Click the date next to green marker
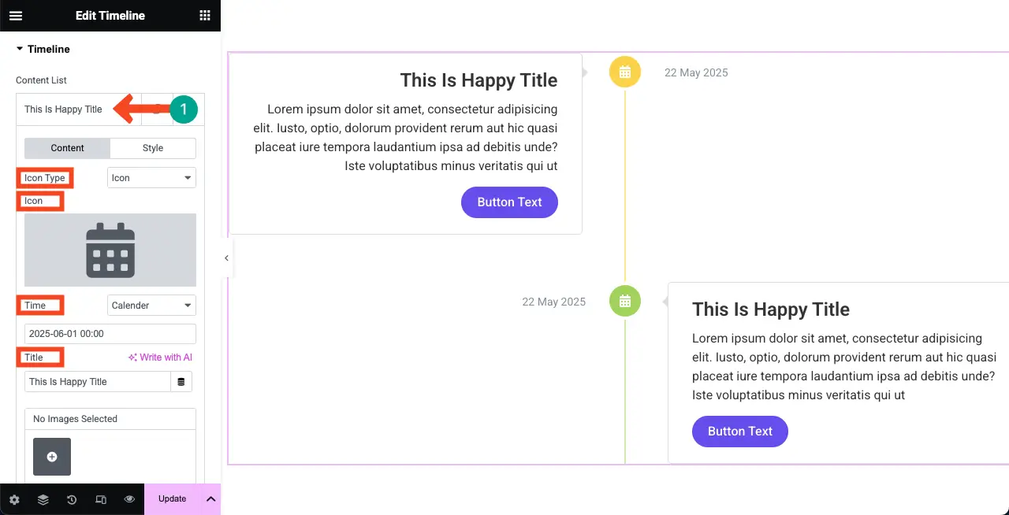Viewport: 1009px width, 515px height. (x=553, y=302)
